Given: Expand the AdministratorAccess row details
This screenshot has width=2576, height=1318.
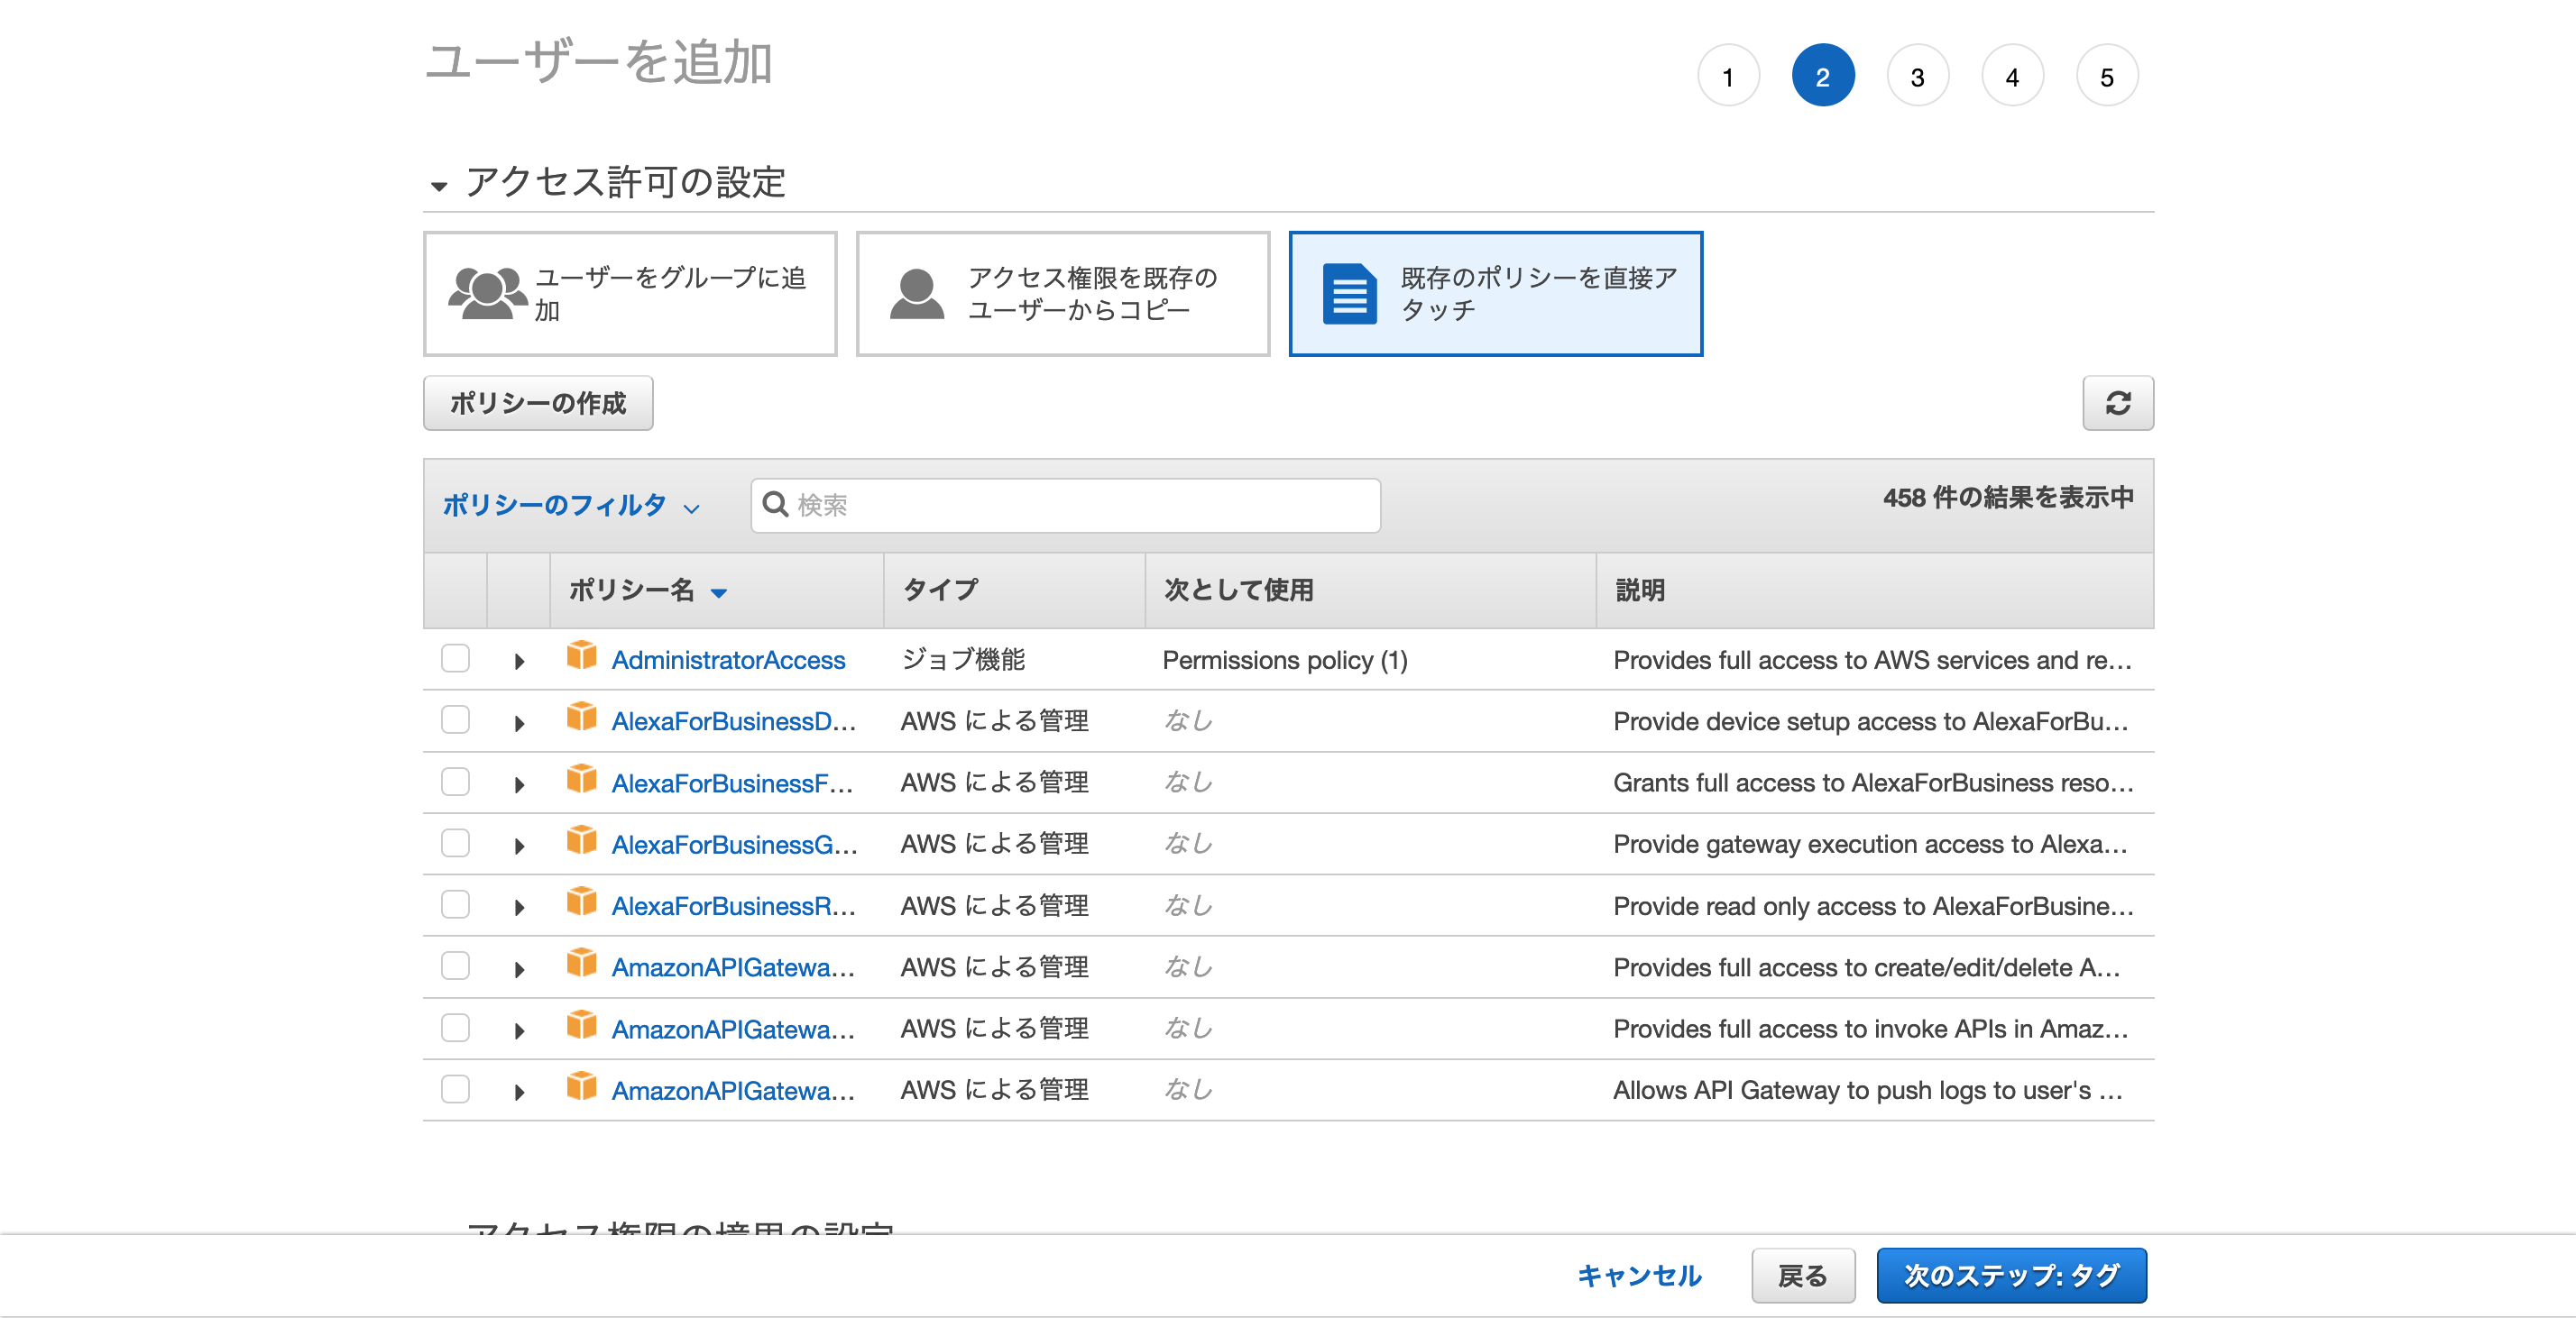Looking at the screenshot, I should (519, 662).
